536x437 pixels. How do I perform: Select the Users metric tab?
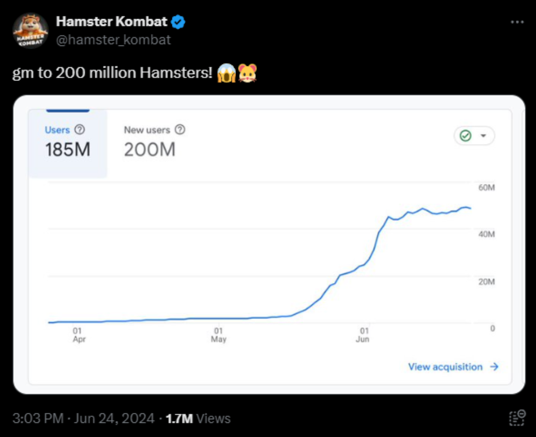pos(68,144)
